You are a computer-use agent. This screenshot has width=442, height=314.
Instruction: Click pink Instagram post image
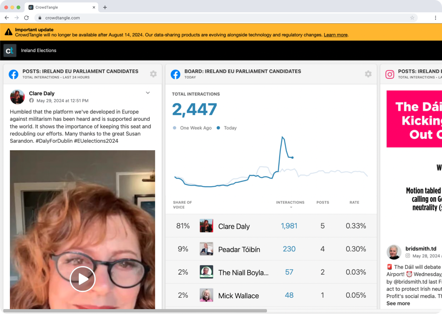(x=414, y=119)
